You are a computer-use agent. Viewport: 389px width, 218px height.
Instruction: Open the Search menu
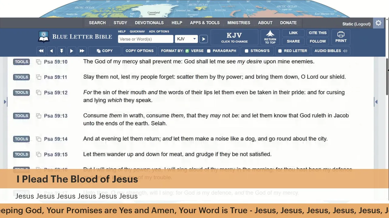pyautogui.click(x=97, y=23)
